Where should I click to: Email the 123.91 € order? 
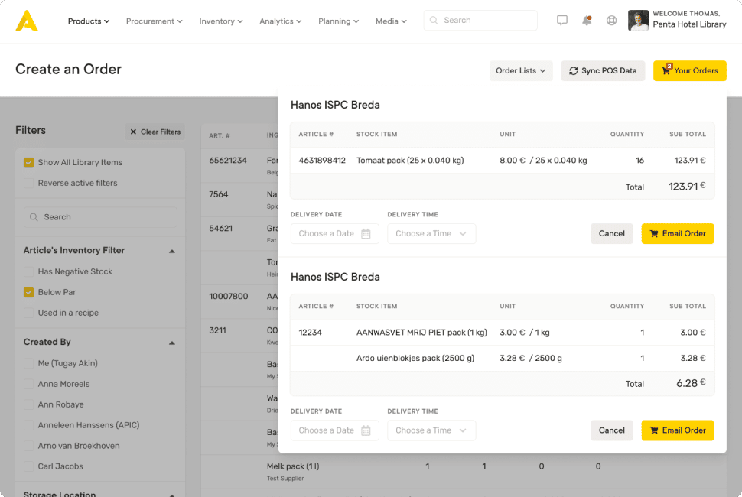point(678,234)
